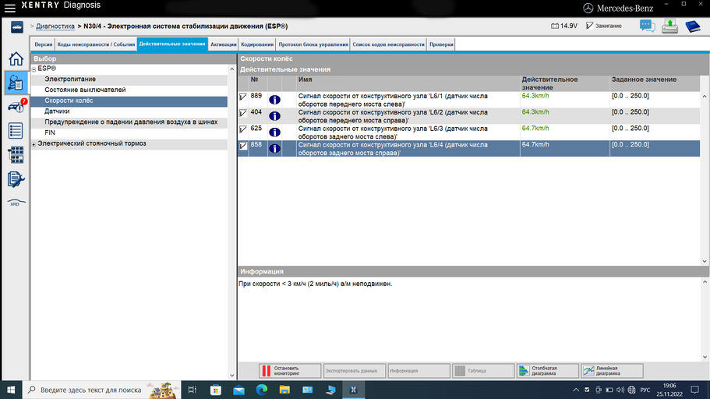The height and width of the screenshot is (399, 710).
Task: Open the notification center icon
Action: [695, 390]
